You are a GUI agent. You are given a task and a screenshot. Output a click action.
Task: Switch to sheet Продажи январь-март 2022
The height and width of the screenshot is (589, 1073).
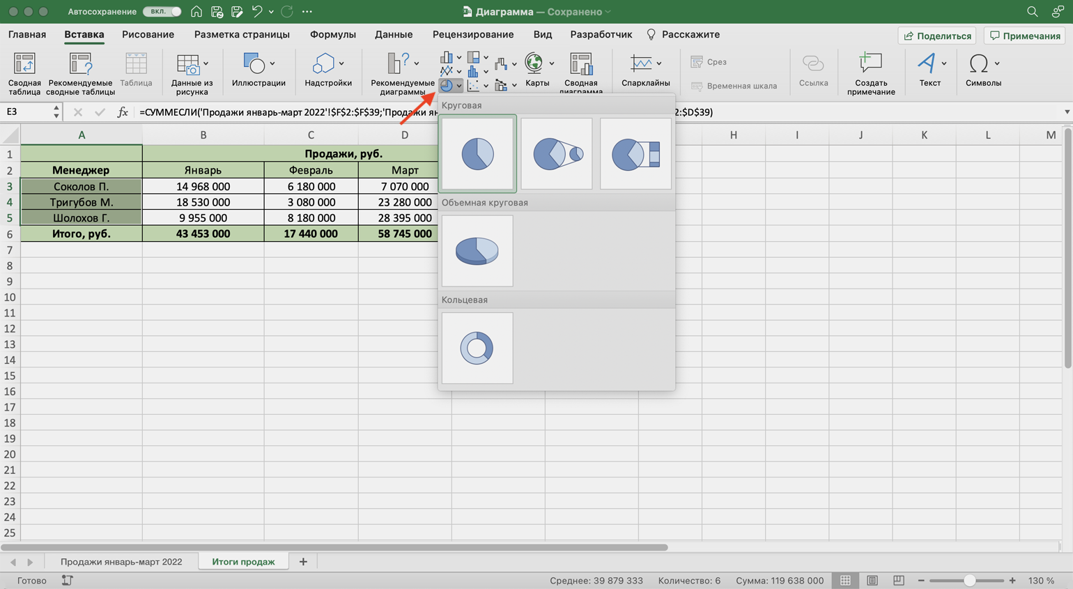pyautogui.click(x=121, y=562)
